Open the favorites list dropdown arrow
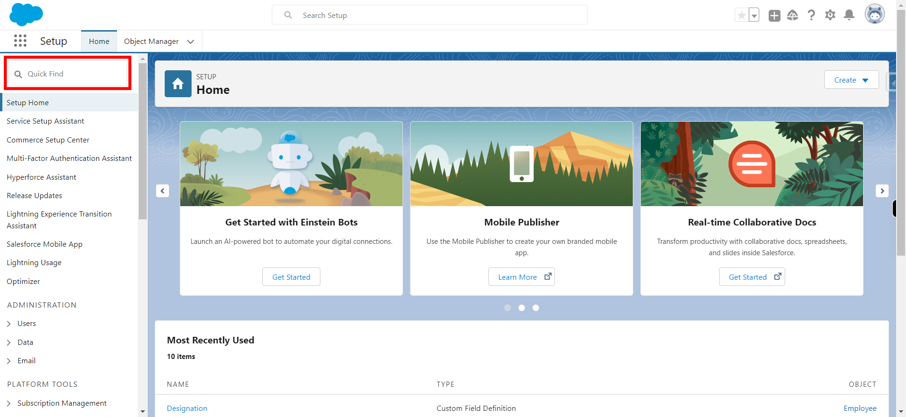Screen dimensions: 906x417 tap(754, 15)
